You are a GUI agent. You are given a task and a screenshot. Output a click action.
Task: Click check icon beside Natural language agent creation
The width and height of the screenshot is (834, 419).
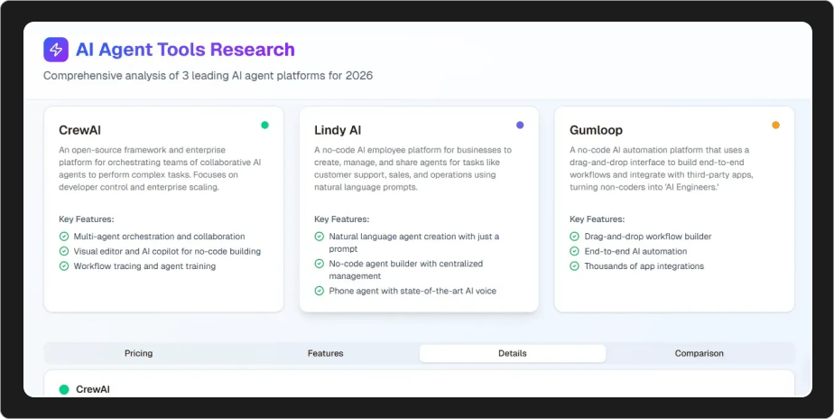click(320, 237)
